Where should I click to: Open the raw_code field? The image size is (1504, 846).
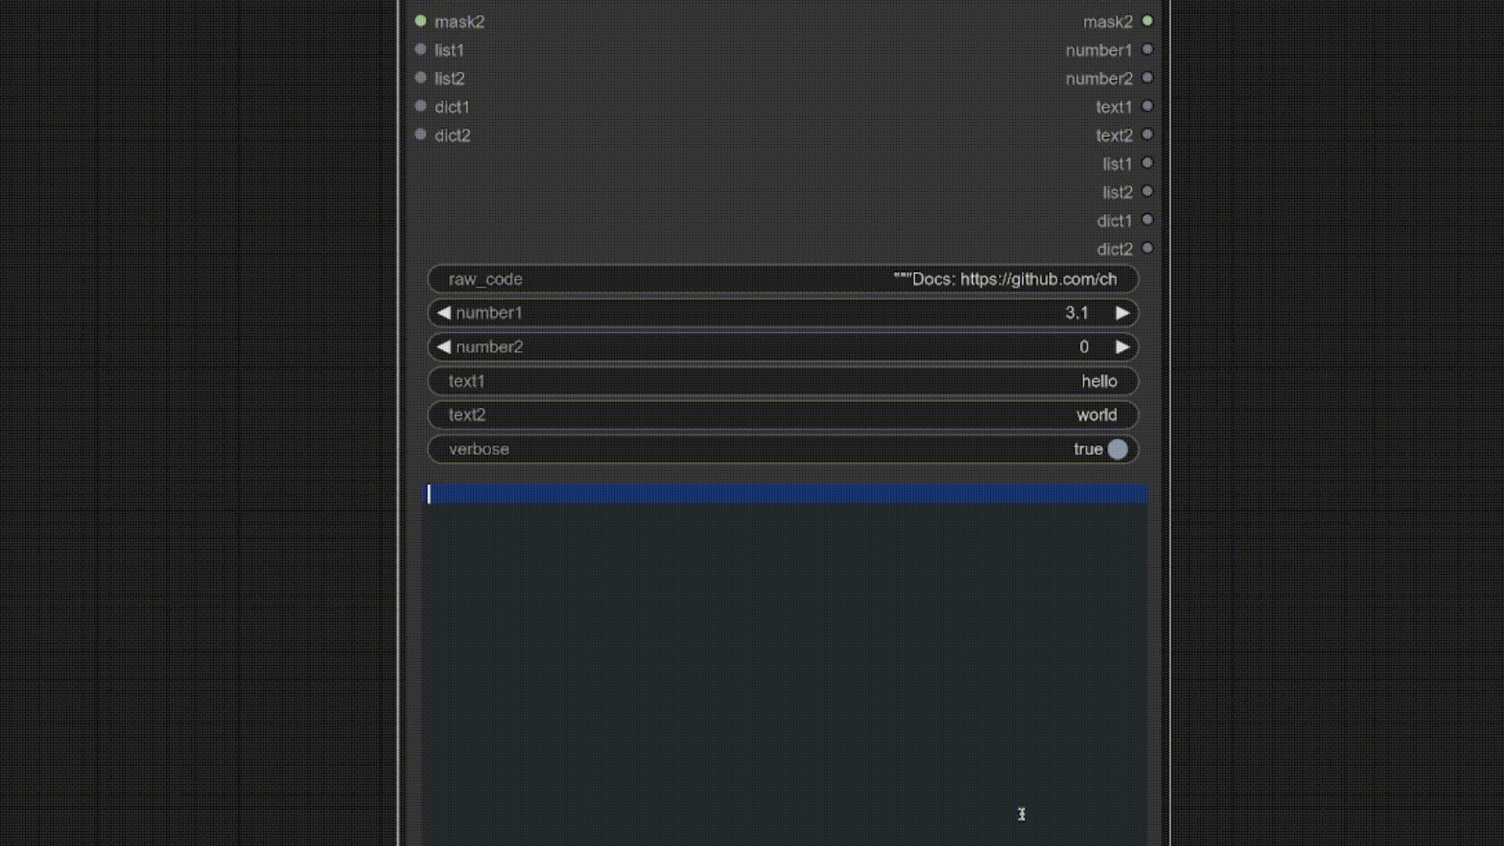click(783, 279)
